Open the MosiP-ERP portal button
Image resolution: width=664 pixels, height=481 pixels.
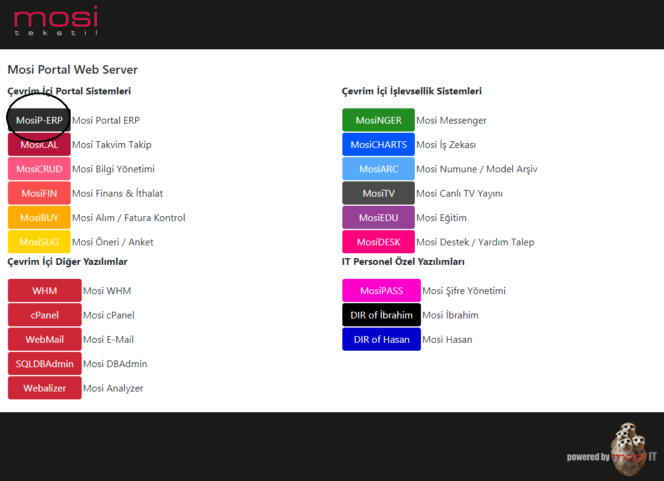point(39,121)
